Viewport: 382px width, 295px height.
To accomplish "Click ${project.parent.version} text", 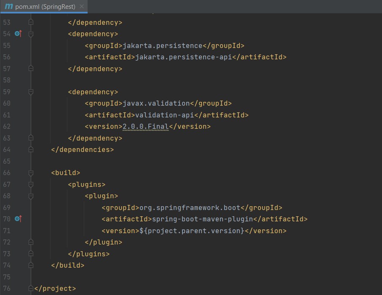I will coord(192,231).
